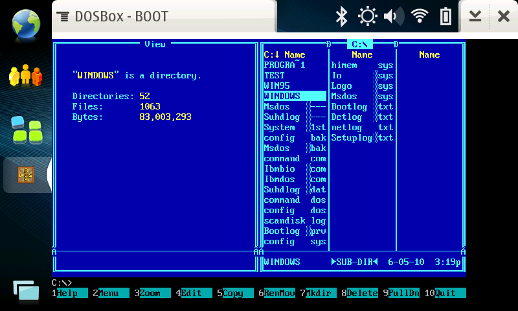The height and width of the screenshot is (311, 518).
Task: Select the Ibmdos com file
Action: point(295,179)
